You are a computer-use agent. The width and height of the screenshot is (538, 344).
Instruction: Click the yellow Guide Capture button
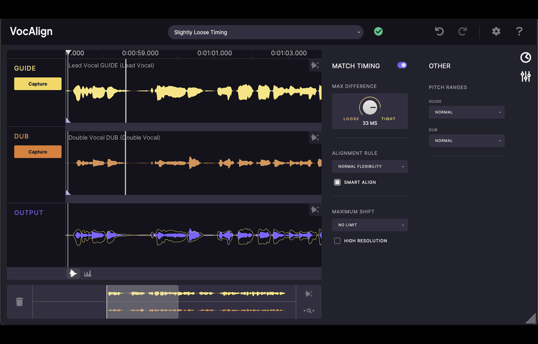coord(38,84)
